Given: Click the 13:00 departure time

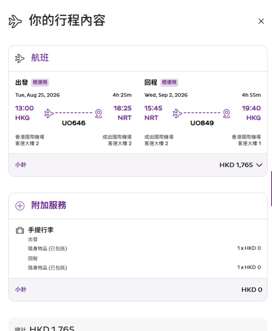Looking at the screenshot, I should [x=24, y=108].
